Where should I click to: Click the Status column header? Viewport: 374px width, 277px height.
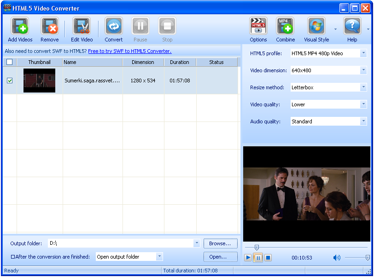coord(216,62)
